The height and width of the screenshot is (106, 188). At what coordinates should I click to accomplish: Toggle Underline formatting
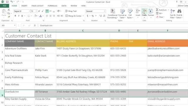(22, 16)
